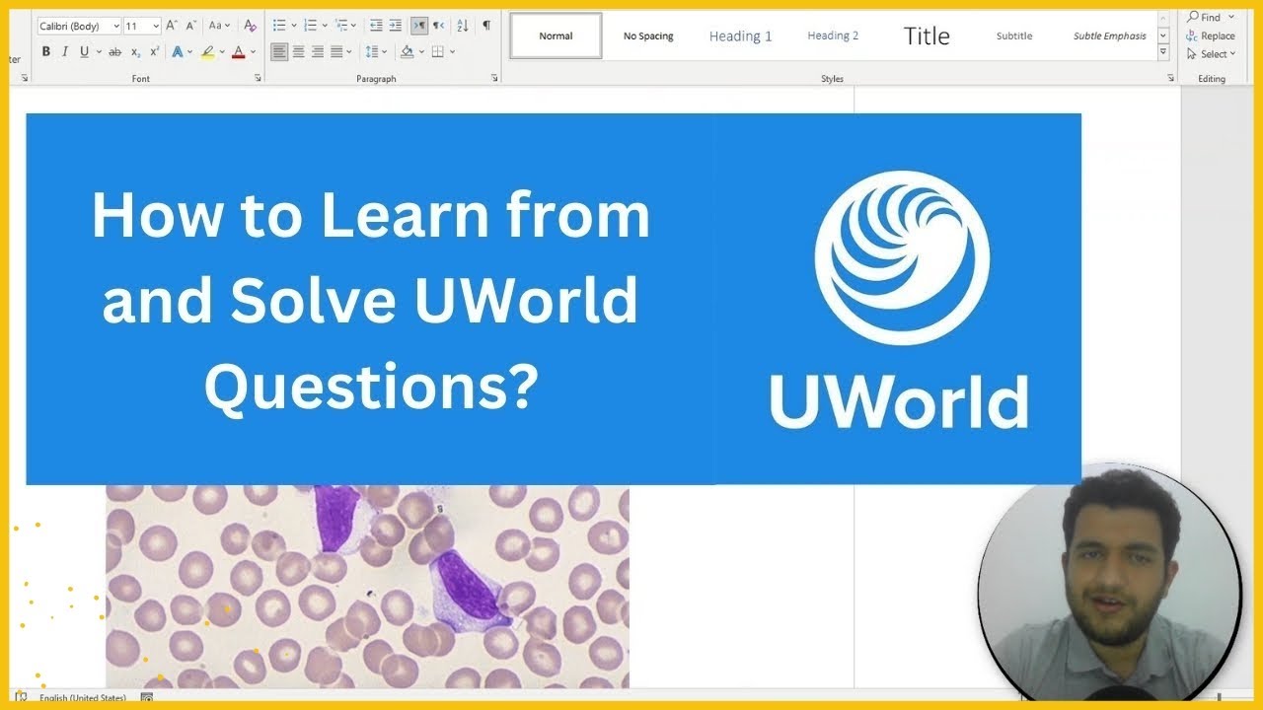Decrease paragraph indent

tap(376, 26)
